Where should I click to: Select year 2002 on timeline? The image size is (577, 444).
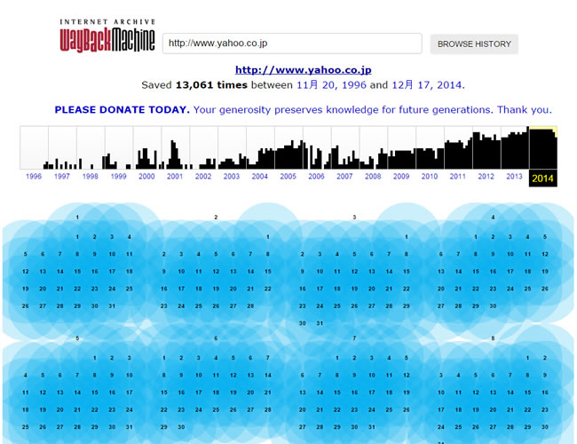203,177
